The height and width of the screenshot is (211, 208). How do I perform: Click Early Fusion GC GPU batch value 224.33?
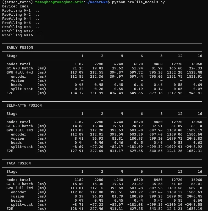(195, 68)
